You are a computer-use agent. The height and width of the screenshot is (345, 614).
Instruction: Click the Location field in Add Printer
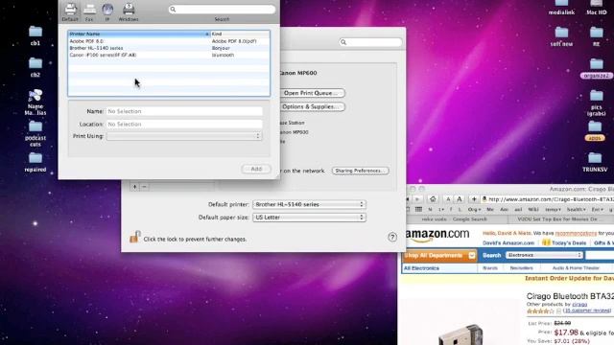click(184, 124)
